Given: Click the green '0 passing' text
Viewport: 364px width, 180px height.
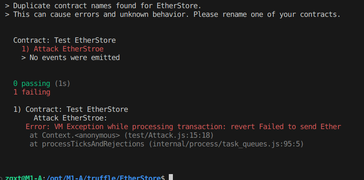Looking at the screenshot, I should (31, 84).
